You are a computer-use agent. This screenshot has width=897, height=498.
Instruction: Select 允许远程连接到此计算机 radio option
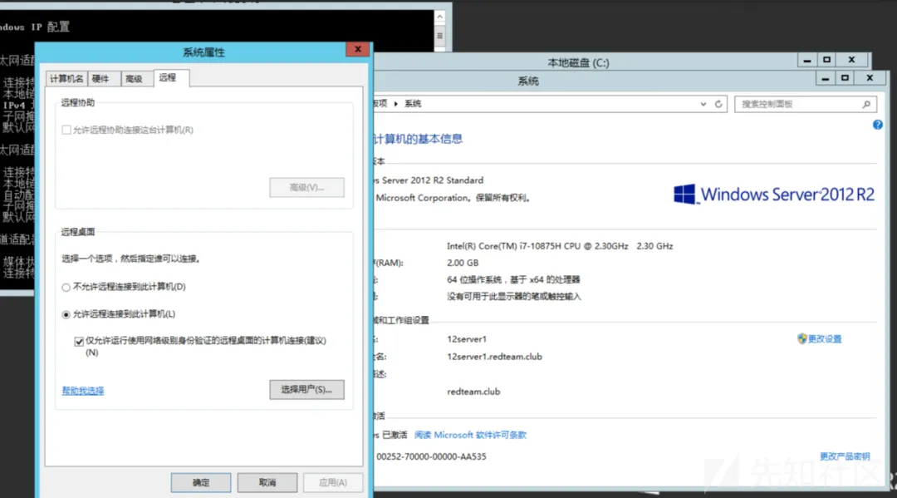point(66,315)
